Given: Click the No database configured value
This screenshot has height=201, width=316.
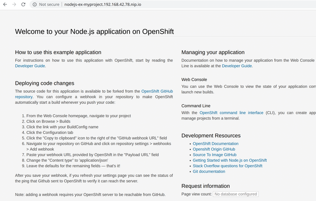Looking at the screenshot, I should pyautogui.click(x=235, y=194).
